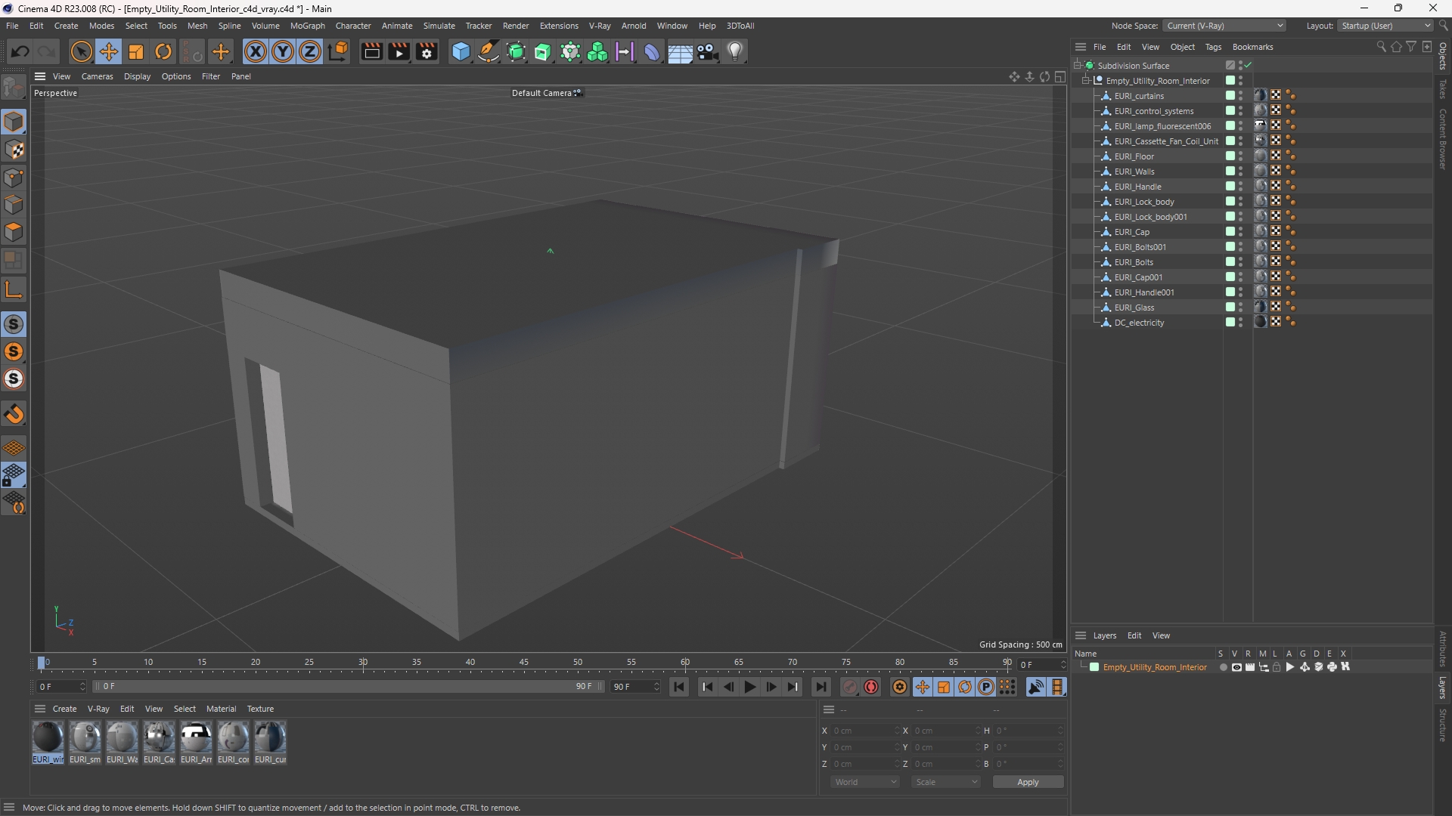Click the Floor grid icon in toolbar

click(x=680, y=51)
